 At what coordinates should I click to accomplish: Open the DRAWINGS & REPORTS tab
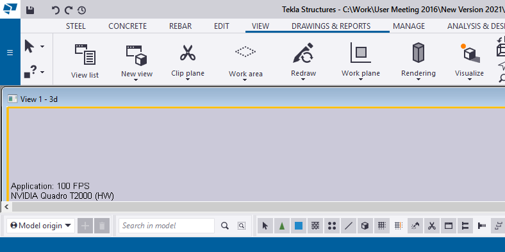331,26
